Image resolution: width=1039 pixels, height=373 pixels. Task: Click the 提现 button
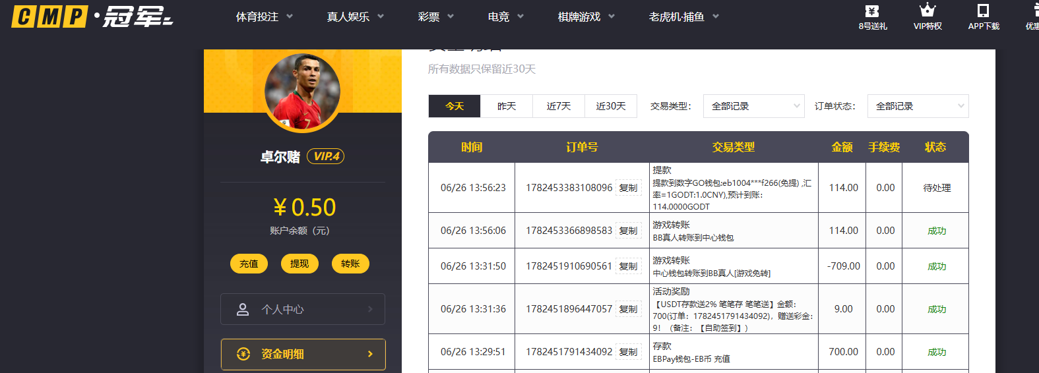pos(299,264)
